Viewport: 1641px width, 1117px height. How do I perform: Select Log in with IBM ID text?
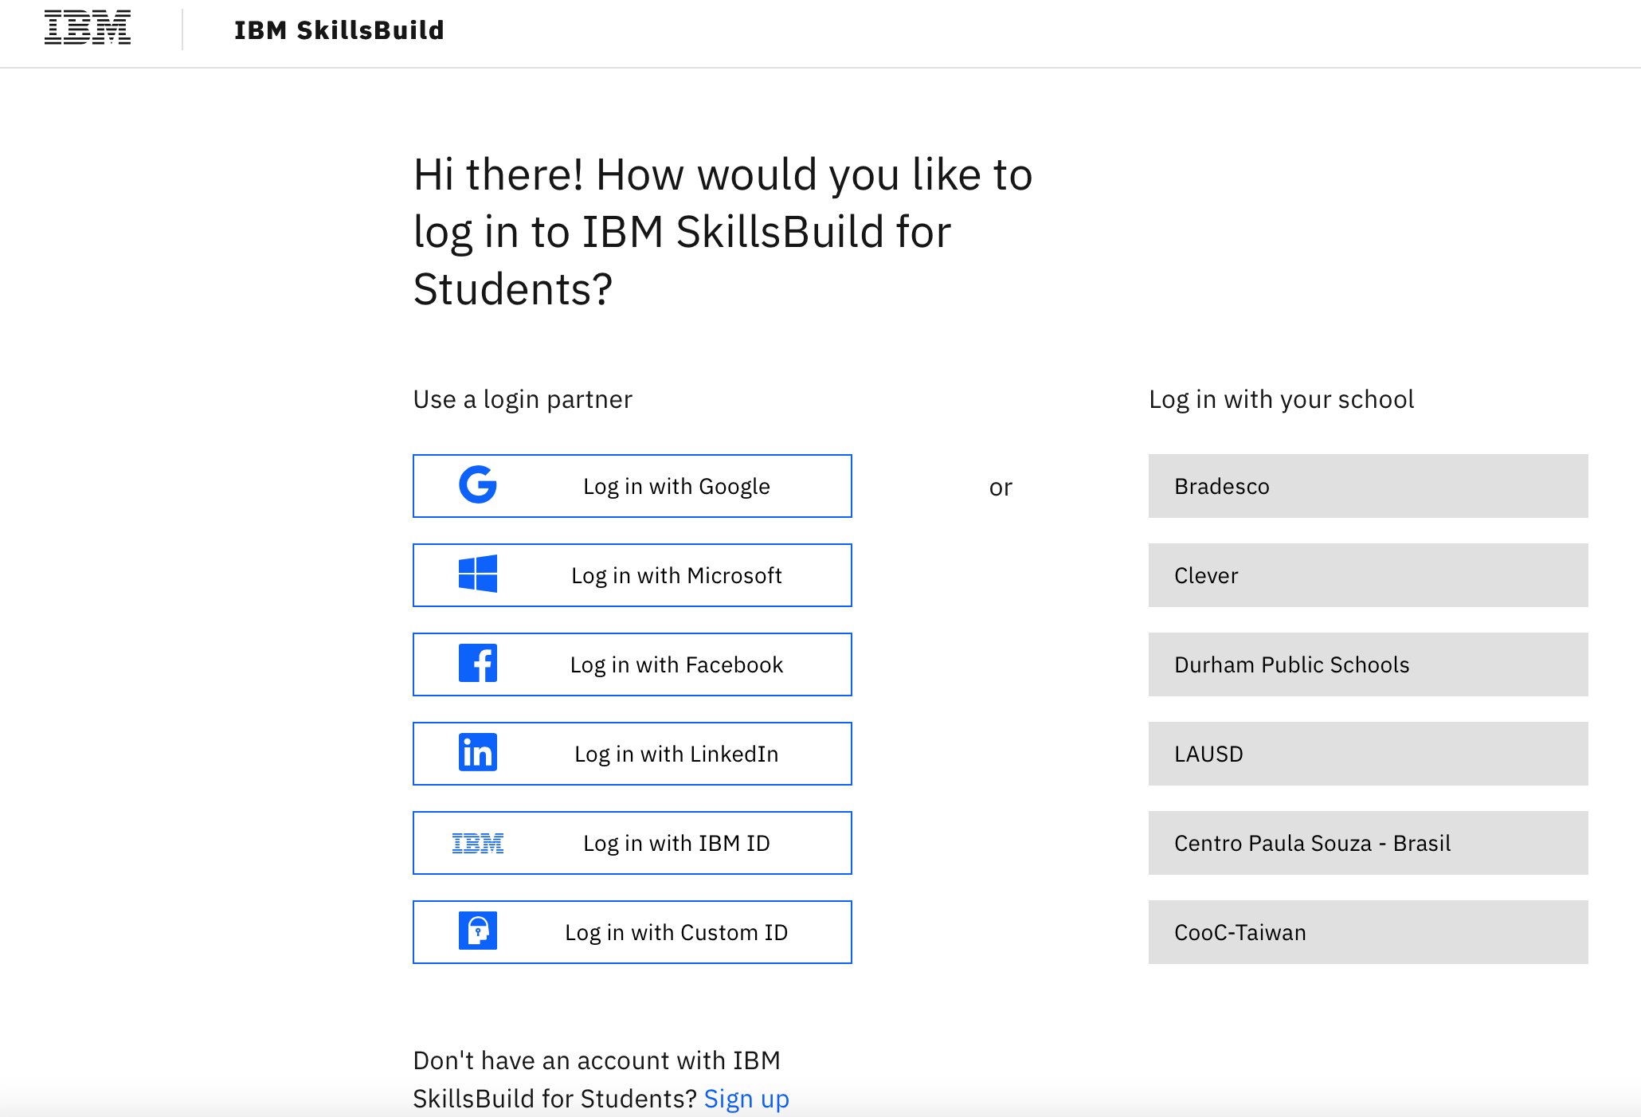coord(676,843)
